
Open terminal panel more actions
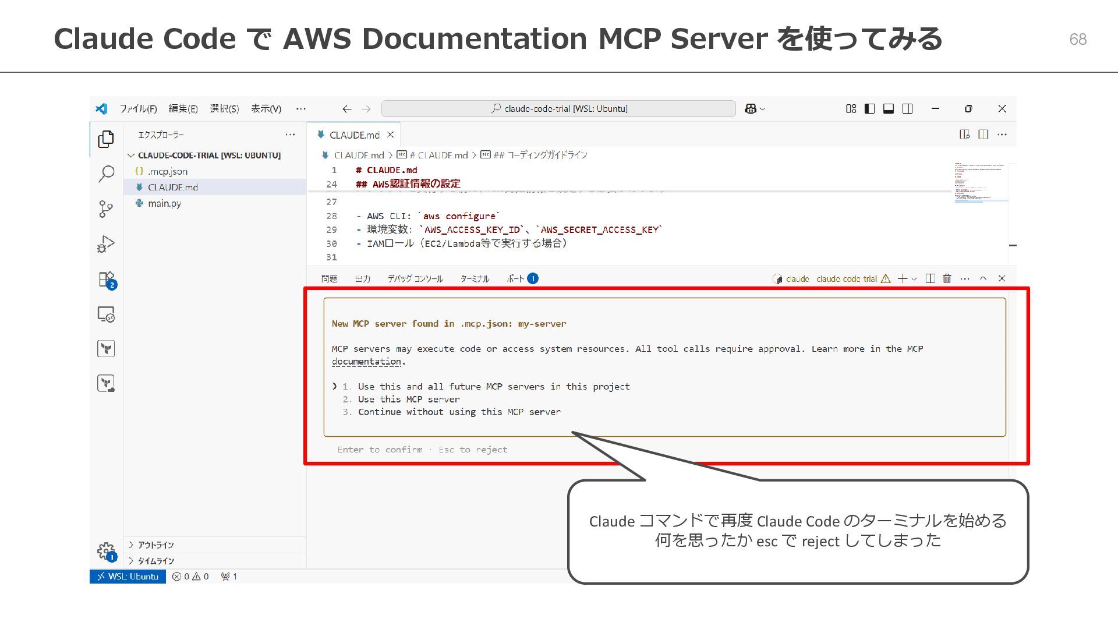coord(965,279)
